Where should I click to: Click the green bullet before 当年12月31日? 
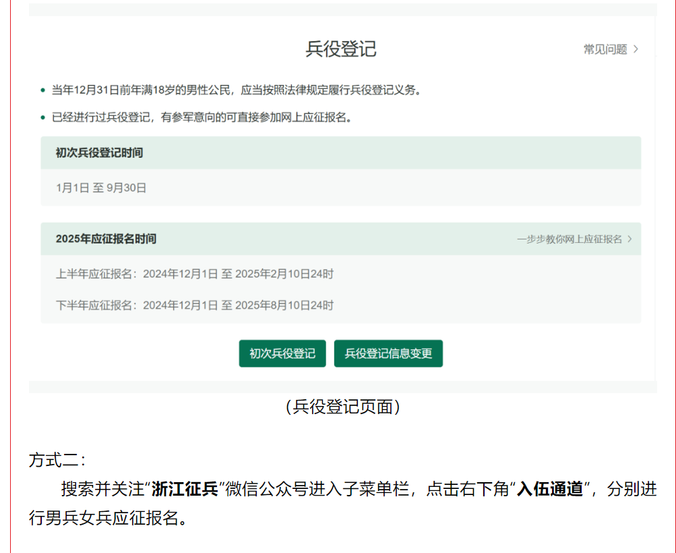44,90
